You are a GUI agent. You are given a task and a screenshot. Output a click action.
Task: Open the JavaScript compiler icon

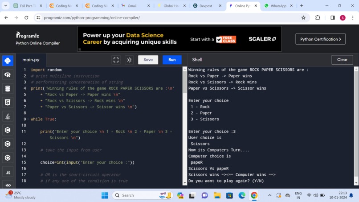pos(8,173)
